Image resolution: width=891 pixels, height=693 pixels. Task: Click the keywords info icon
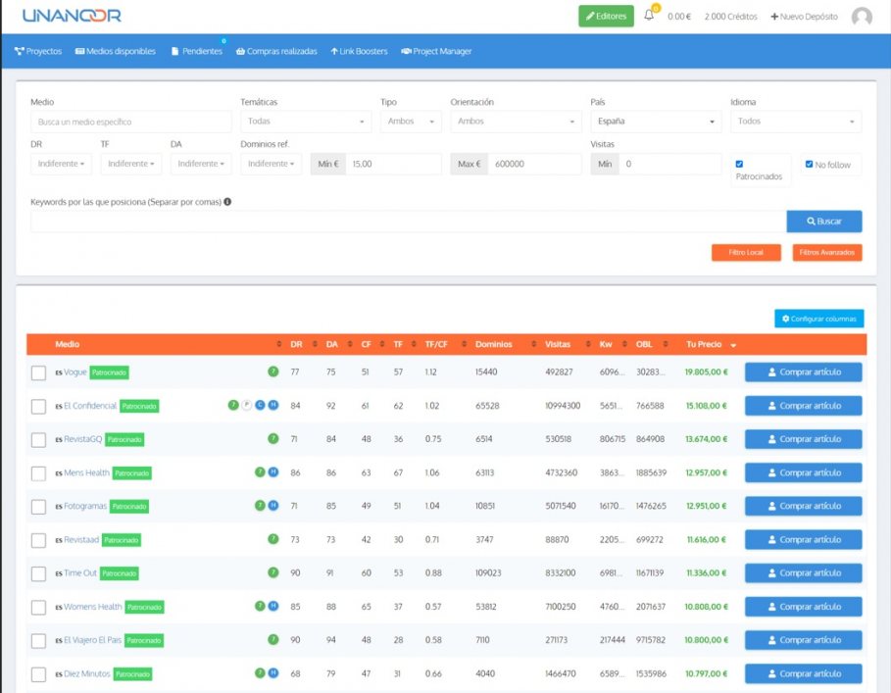[x=227, y=202]
